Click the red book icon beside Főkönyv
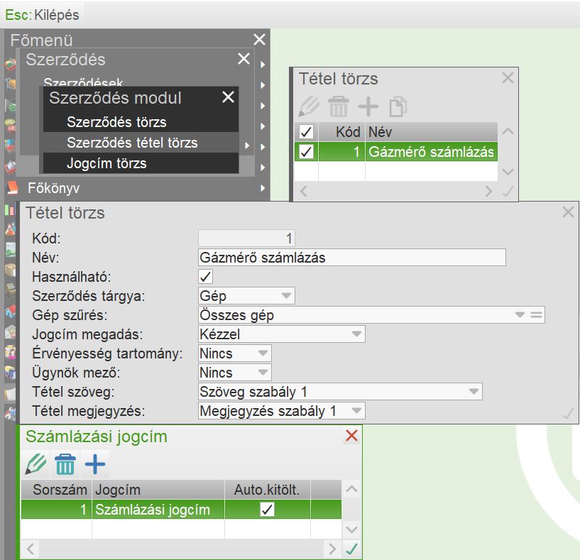This screenshot has width=580, height=560. [12, 188]
